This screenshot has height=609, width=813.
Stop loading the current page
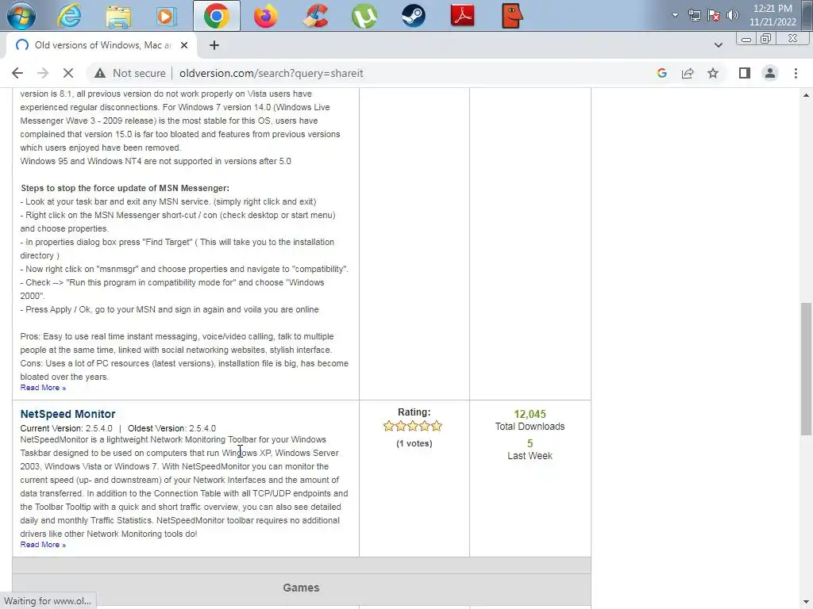point(68,73)
